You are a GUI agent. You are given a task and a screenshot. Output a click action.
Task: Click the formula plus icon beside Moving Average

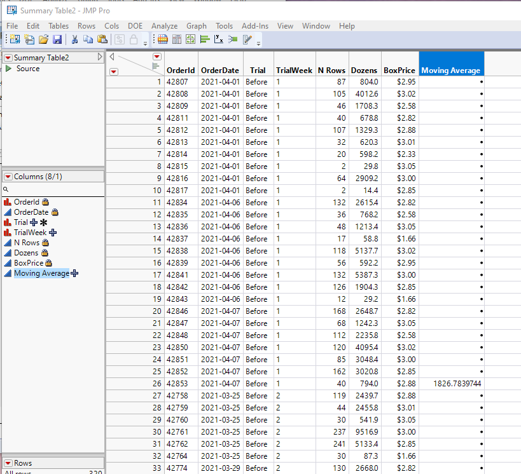click(74, 273)
